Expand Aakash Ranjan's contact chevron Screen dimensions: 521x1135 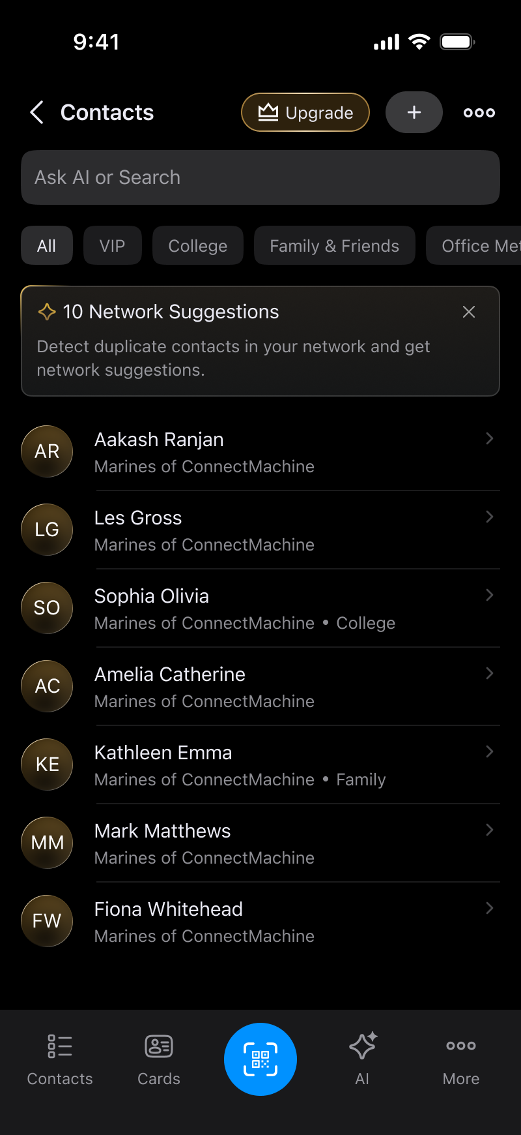tap(489, 439)
